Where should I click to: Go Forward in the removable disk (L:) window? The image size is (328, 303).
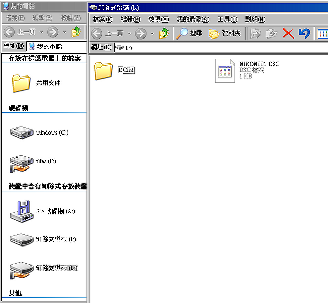[x=140, y=33]
